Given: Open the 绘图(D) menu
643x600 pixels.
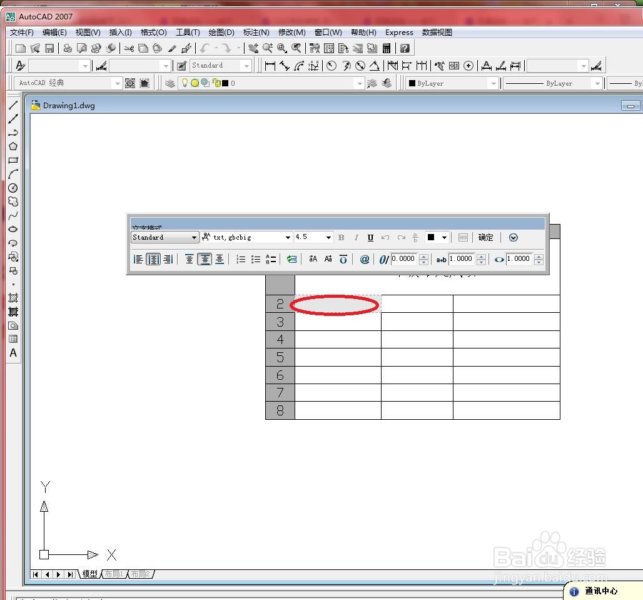Looking at the screenshot, I should [221, 33].
